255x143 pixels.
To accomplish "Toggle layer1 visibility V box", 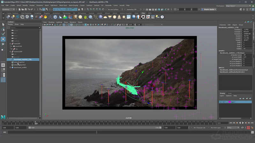I will point(221,102).
